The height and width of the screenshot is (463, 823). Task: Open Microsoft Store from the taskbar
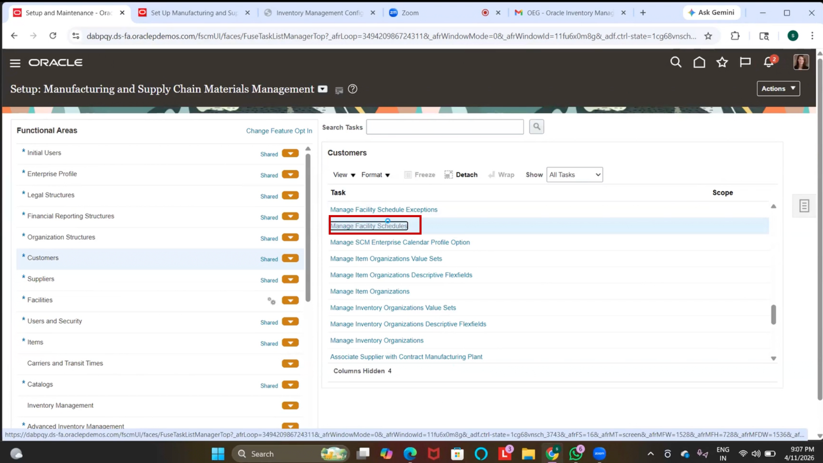457,454
